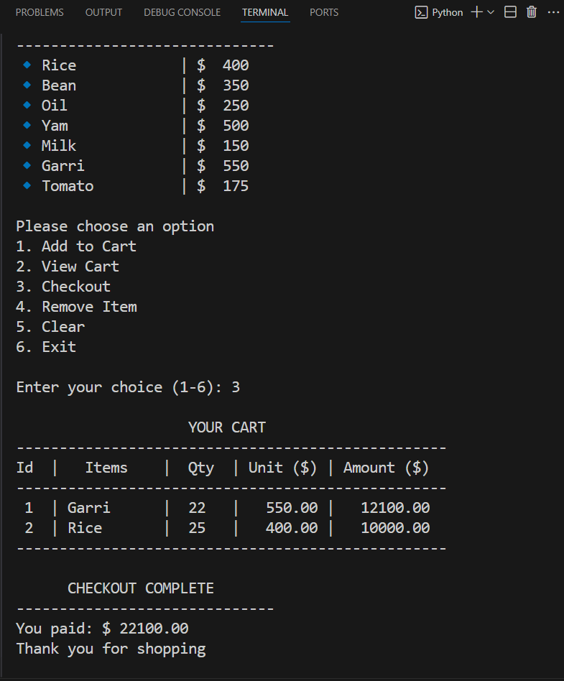564x681 pixels.
Task: Open the DEBUG CONSOLE tab
Action: (x=182, y=13)
